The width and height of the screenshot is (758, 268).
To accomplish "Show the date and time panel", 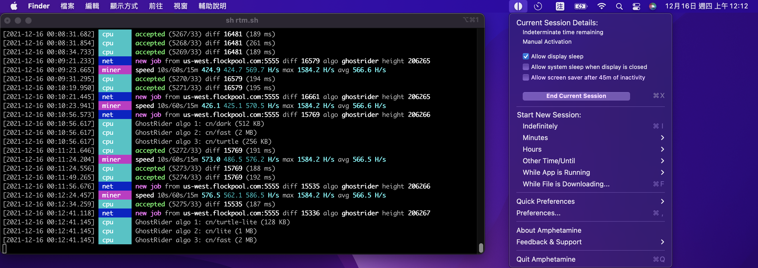I will click(x=706, y=6).
